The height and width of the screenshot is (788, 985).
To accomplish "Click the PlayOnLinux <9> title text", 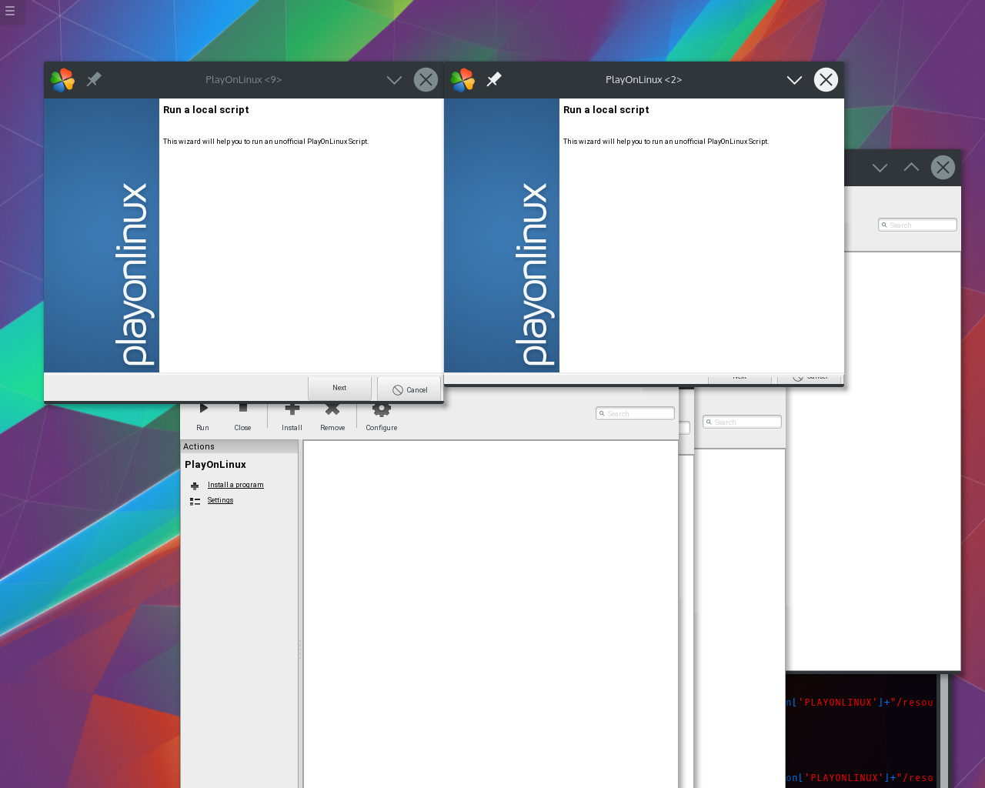I will pyautogui.click(x=243, y=80).
